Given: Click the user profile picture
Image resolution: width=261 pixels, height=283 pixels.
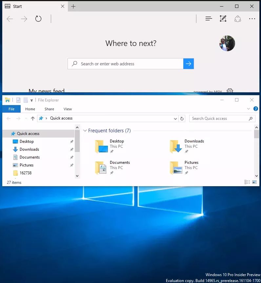Looking at the screenshot, I should coord(227,43).
